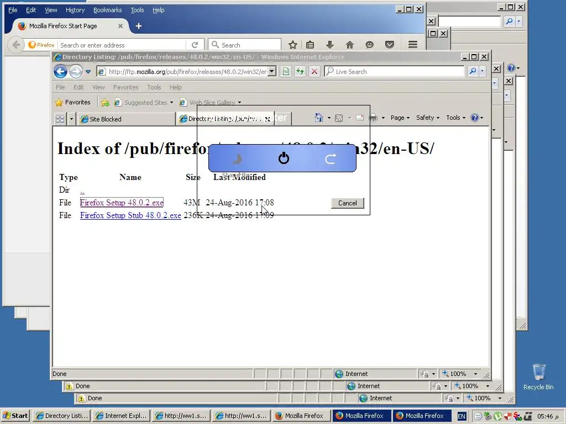Image resolution: width=566 pixels, height=424 pixels.
Task: Click the Live Search magnifier button
Action: [x=473, y=71]
